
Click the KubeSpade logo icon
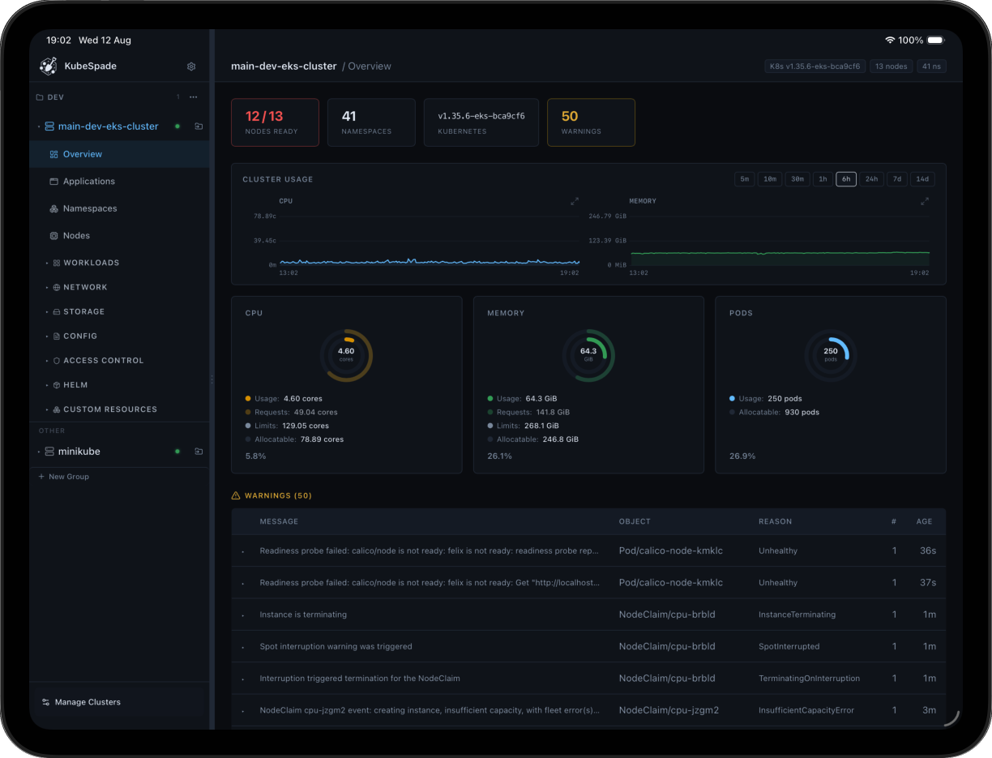pyautogui.click(x=48, y=66)
